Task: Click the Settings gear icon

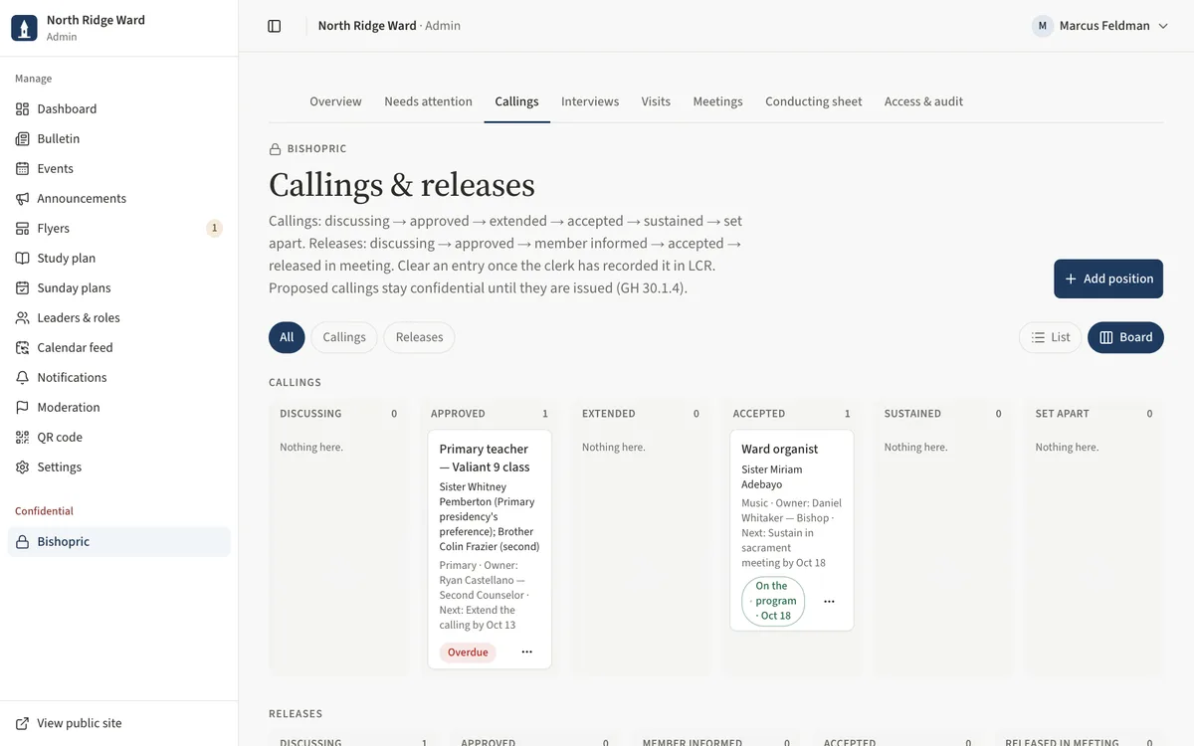Action: pos(22,466)
